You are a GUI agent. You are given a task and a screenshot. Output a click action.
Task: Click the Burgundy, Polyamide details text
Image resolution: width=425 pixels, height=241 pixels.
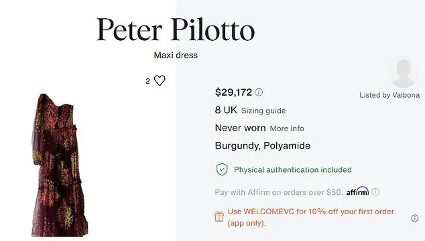tap(262, 146)
